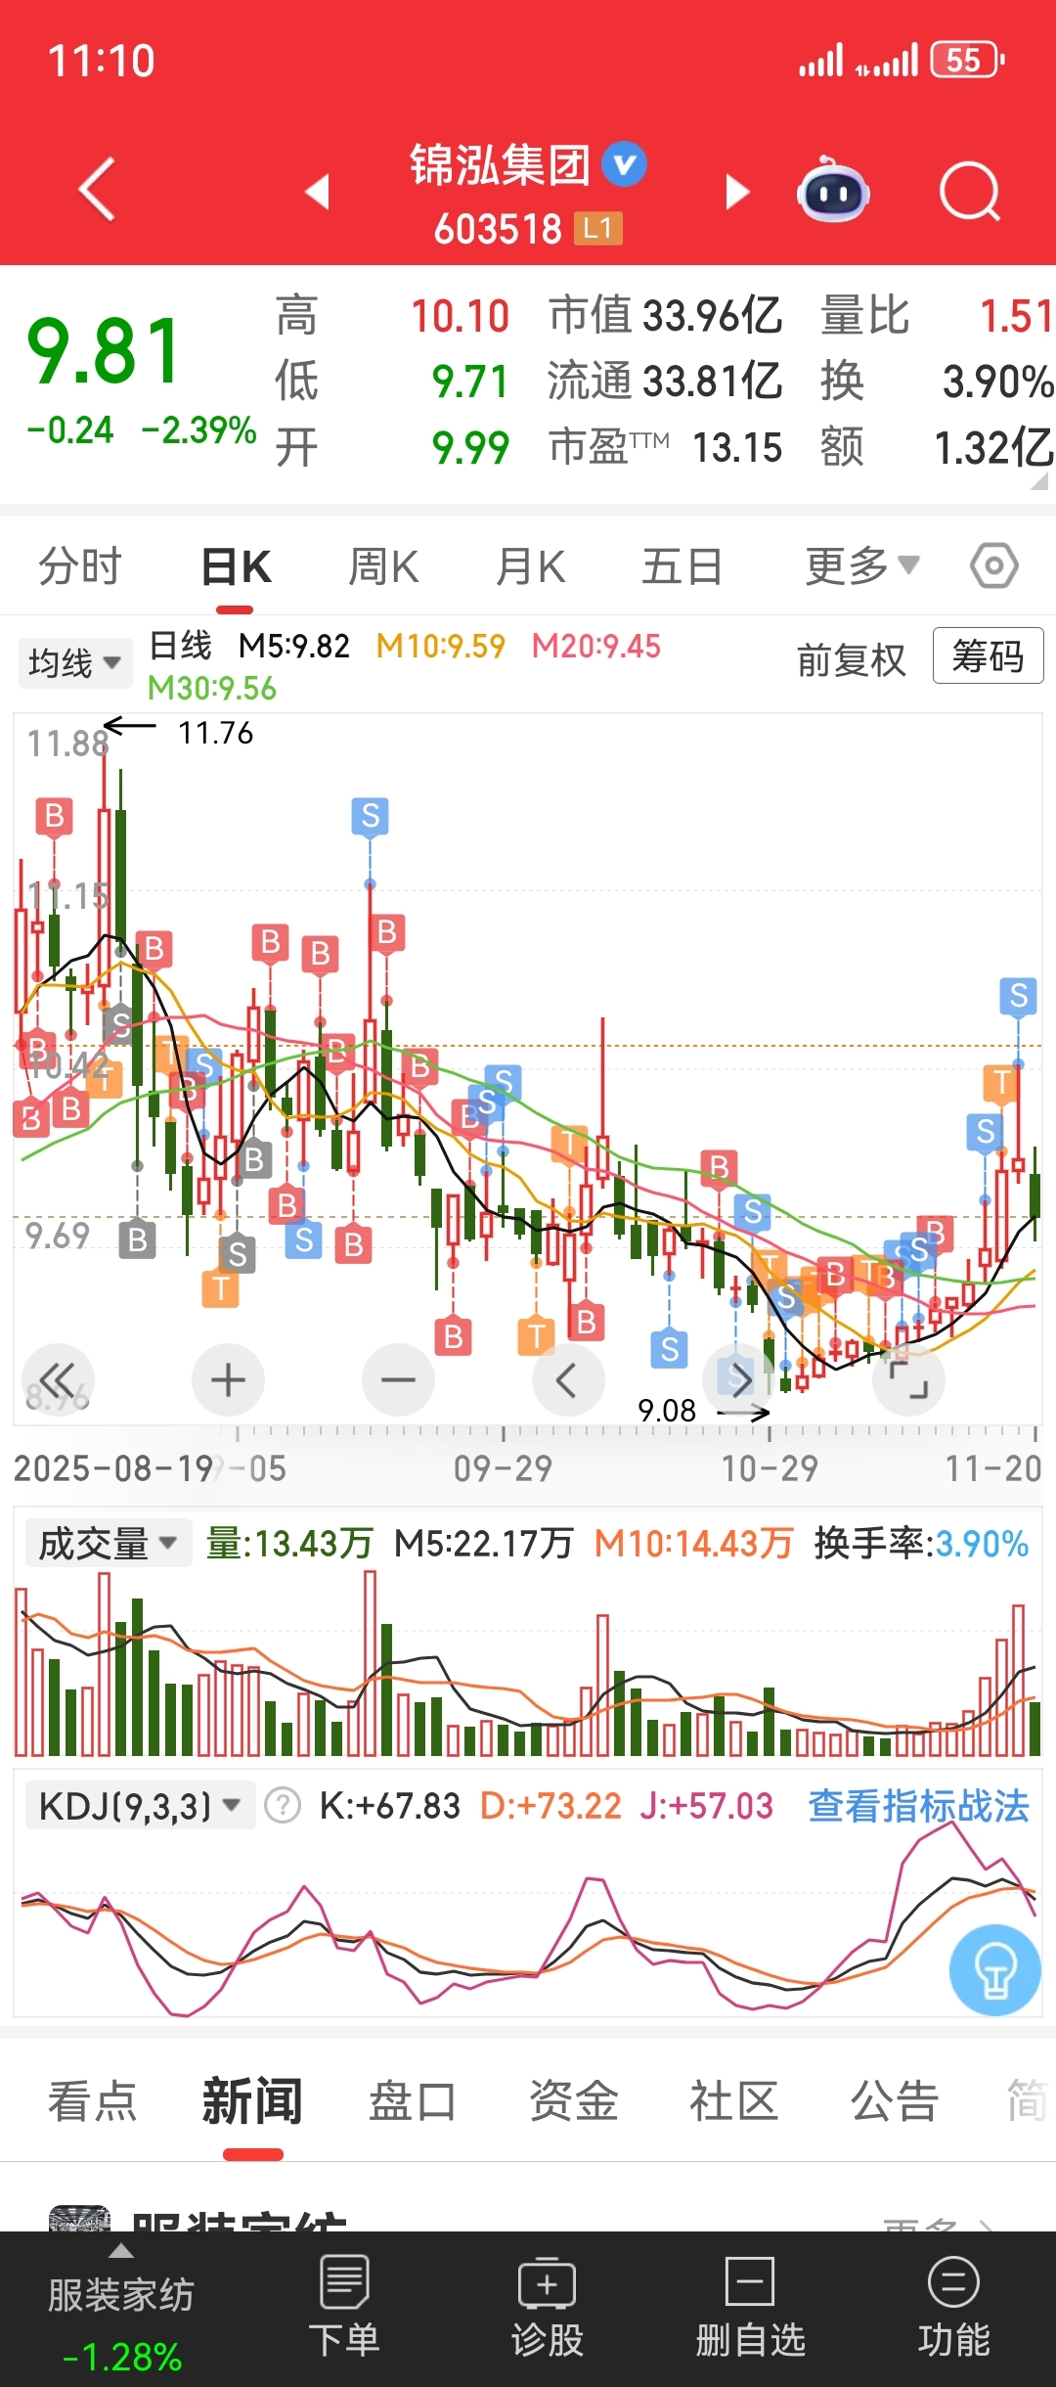Screen dimensions: 1056x2387
Task: Expand 服装家纺 sector in bottom bar
Action: click(121, 2309)
